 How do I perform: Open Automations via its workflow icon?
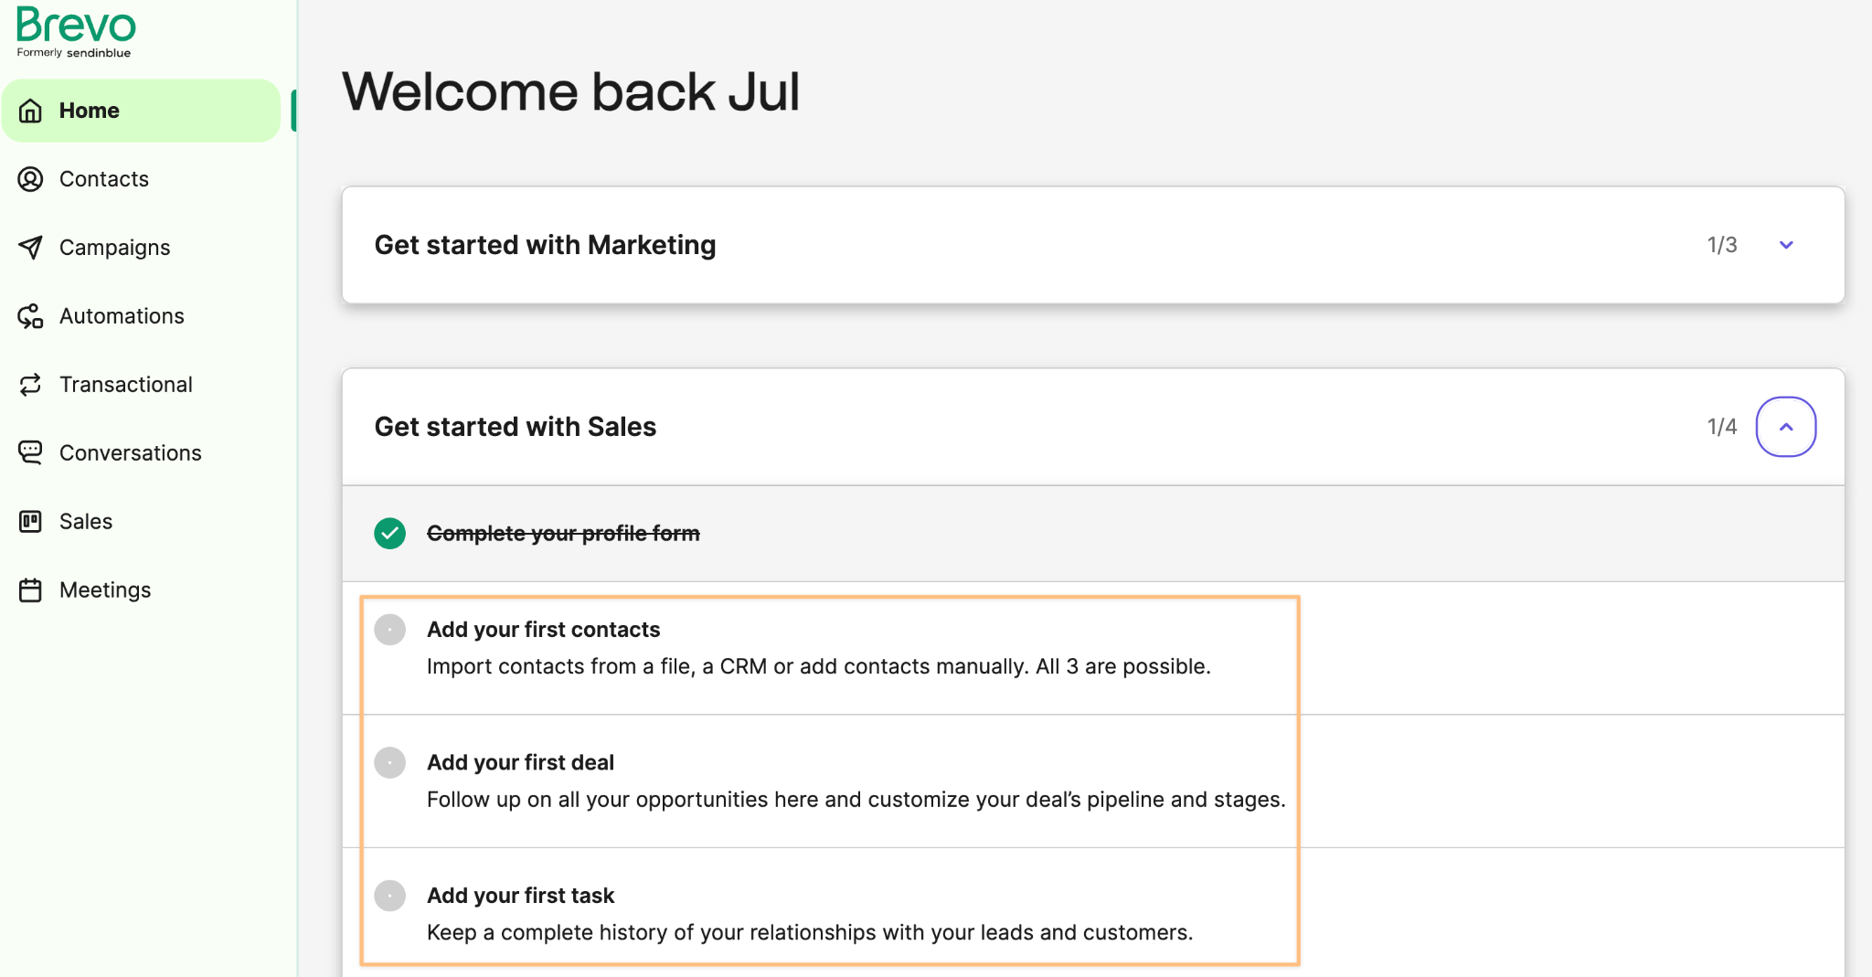[30, 315]
